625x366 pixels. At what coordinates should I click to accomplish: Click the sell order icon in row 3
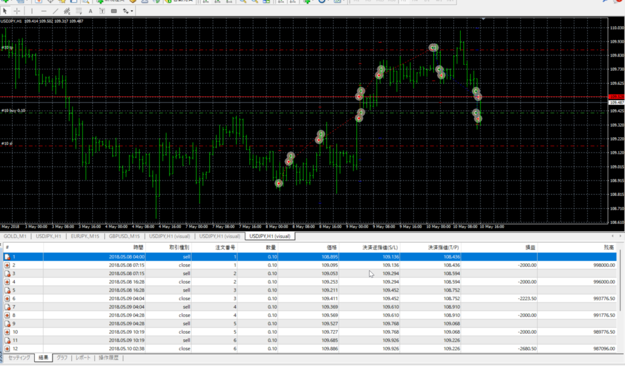pyautogui.click(x=7, y=274)
